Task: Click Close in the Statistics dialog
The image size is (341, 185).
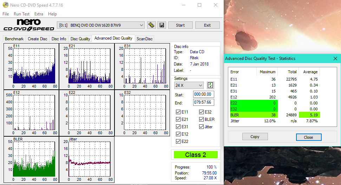Action: 309,137
